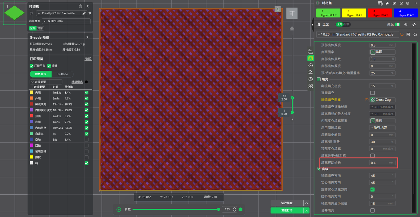420x217 pixels.
Task: Uncheck the 内墙 line type checkbox
Action: 87,93
